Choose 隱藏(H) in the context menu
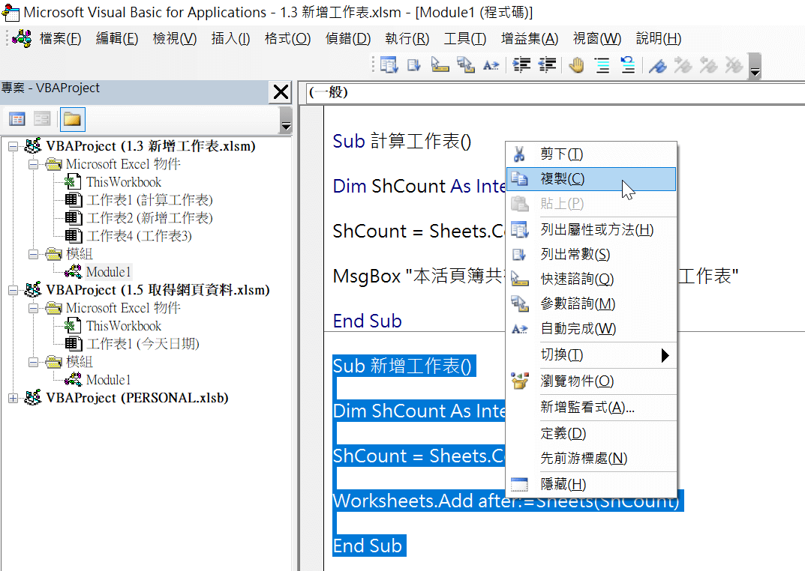Screen dimensions: 805x571 point(591,484)
